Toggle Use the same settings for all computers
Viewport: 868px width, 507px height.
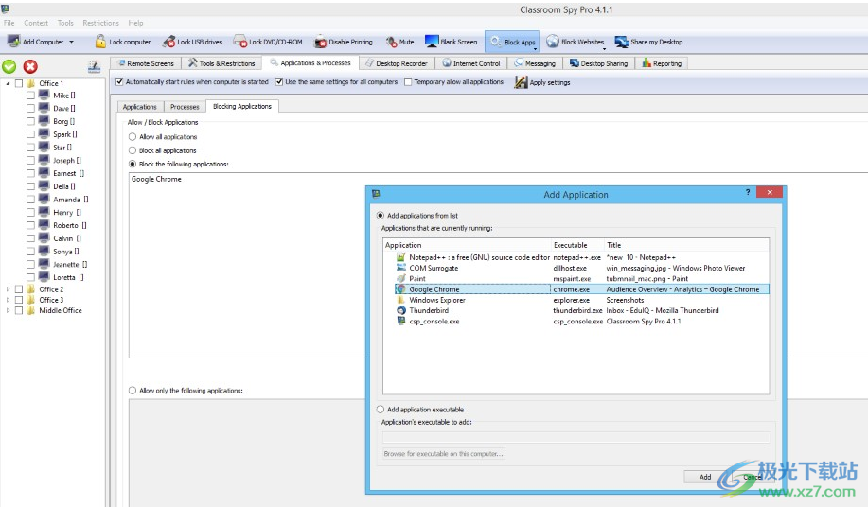click(x=279, y=81)
